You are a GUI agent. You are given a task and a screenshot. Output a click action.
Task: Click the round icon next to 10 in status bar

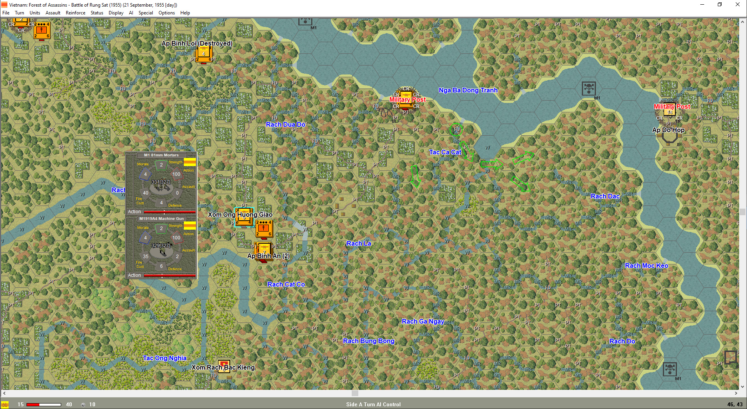click(x=83, y=405)
